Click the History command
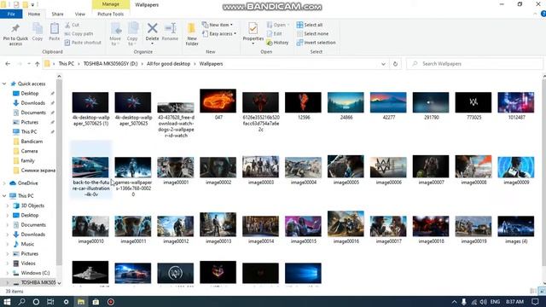 [277, 43]
